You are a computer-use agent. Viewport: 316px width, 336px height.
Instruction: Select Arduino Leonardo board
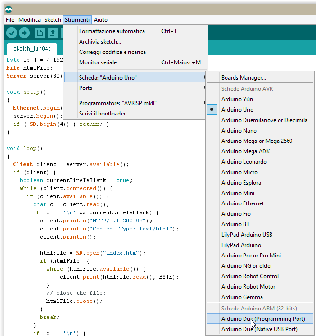point(260,161)
